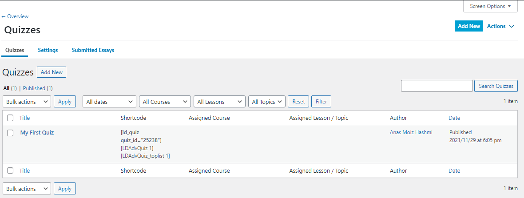Screen dimensions: 524x198
Task: Click inside the quiz search field
Action: click(437, 86)
